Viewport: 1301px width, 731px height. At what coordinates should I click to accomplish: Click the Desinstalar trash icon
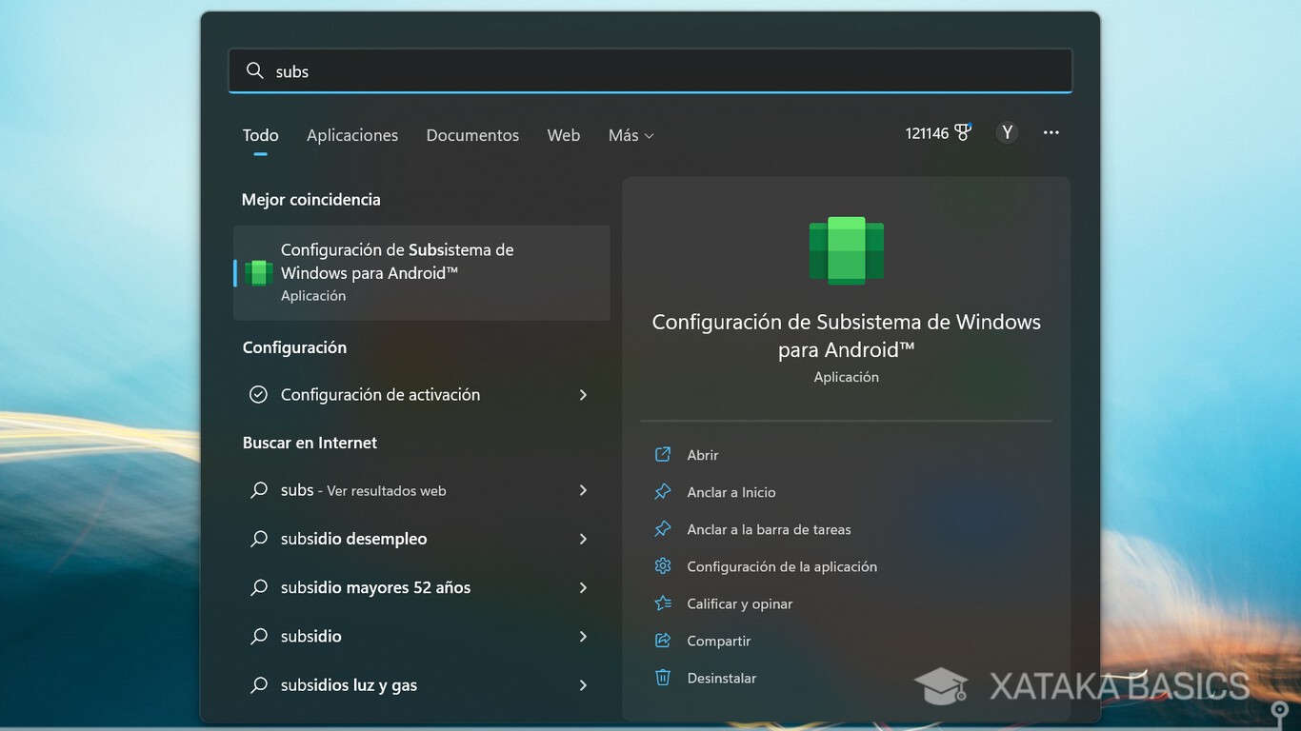(663, 678)
